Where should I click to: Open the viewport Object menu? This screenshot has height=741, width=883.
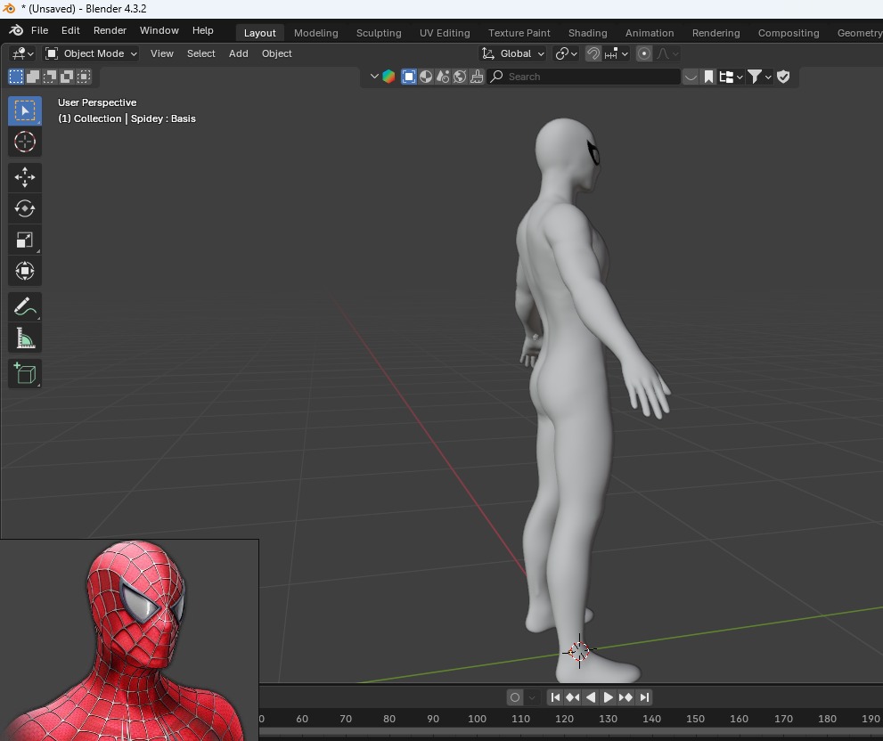click(276, 53)
